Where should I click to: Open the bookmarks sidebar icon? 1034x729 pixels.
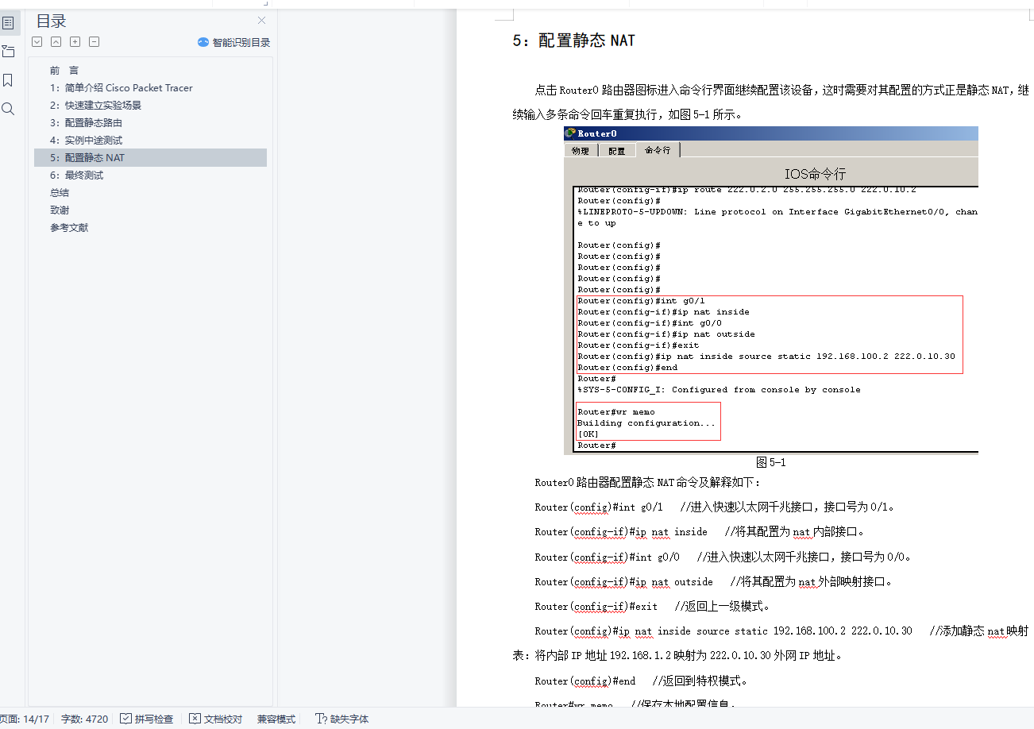click(x=9, y=80)
